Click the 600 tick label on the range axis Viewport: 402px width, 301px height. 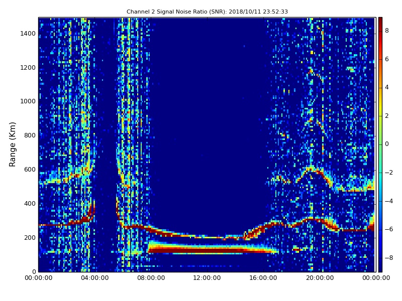tap(30, 170)
